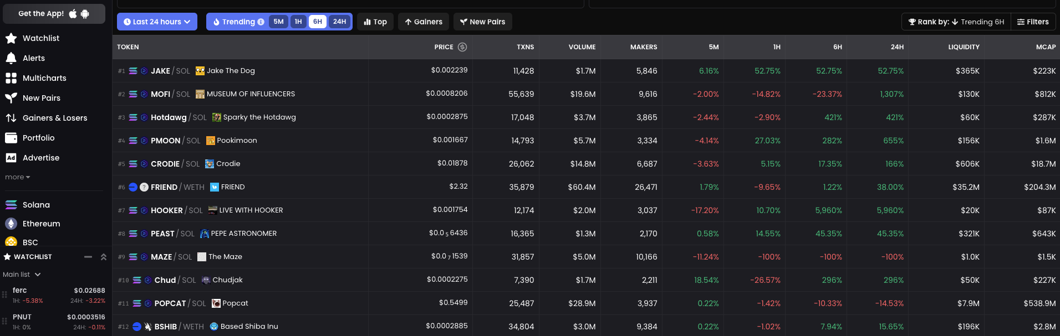Click the Filters button
The height and width of the screenshot is (336, 1060).
[1033, 22]
